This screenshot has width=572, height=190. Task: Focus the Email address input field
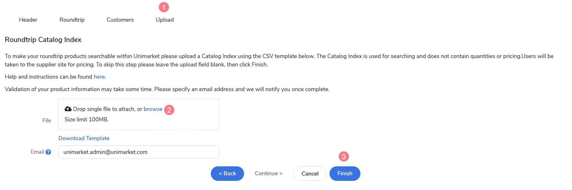(x=138, y=152)
